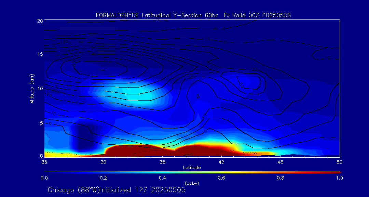The height and width of the screenshot is (197, 369).
Task: Select latitude axis tick label 30
Action: [x=103, y=162]
